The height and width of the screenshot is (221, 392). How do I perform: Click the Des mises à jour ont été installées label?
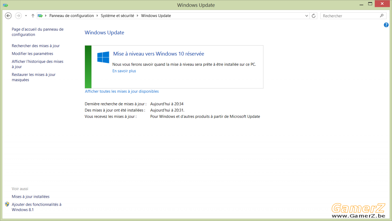pyautogui.click(x=115, y=110)
